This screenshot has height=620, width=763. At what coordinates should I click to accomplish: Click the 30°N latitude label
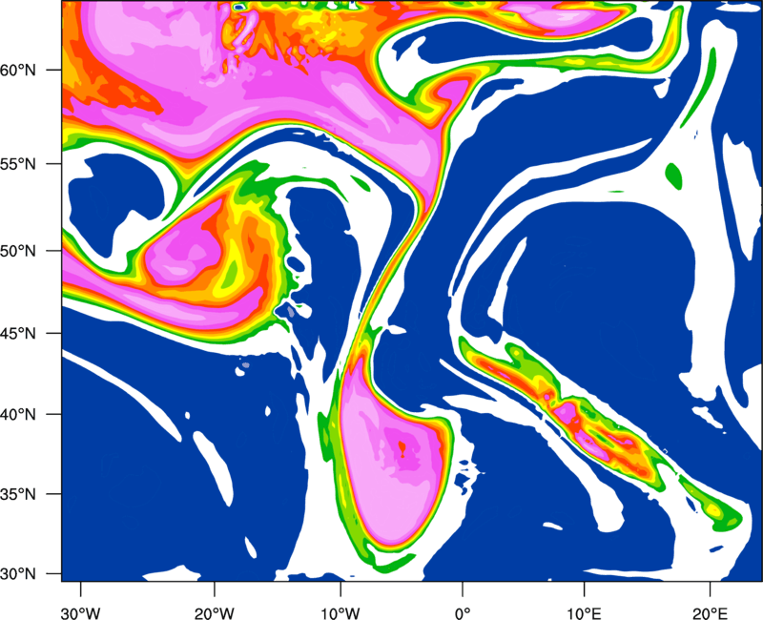(18, 574)
